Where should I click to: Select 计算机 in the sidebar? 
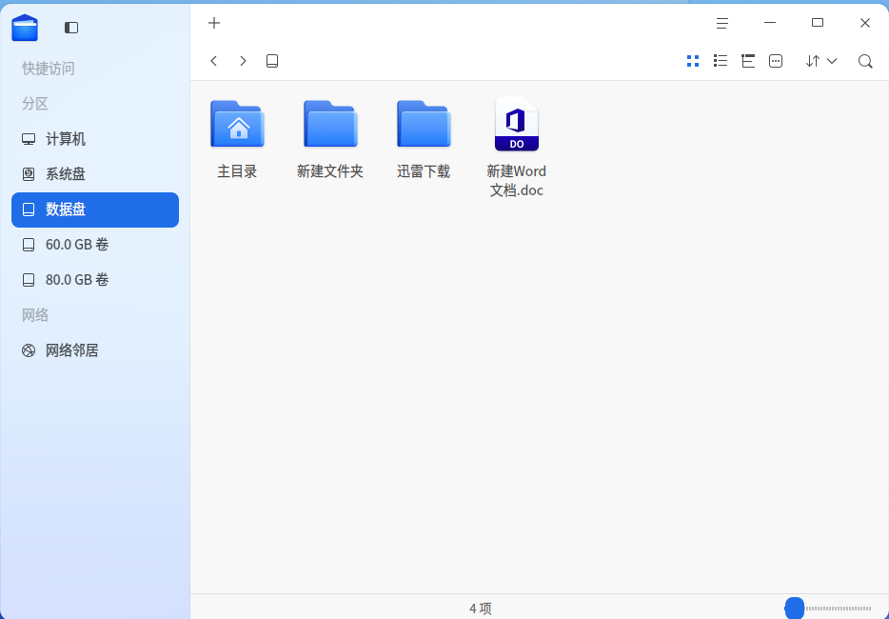click(x=95, y=139)
